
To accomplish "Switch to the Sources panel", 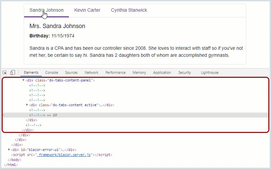I will click(x=71, y=72).
